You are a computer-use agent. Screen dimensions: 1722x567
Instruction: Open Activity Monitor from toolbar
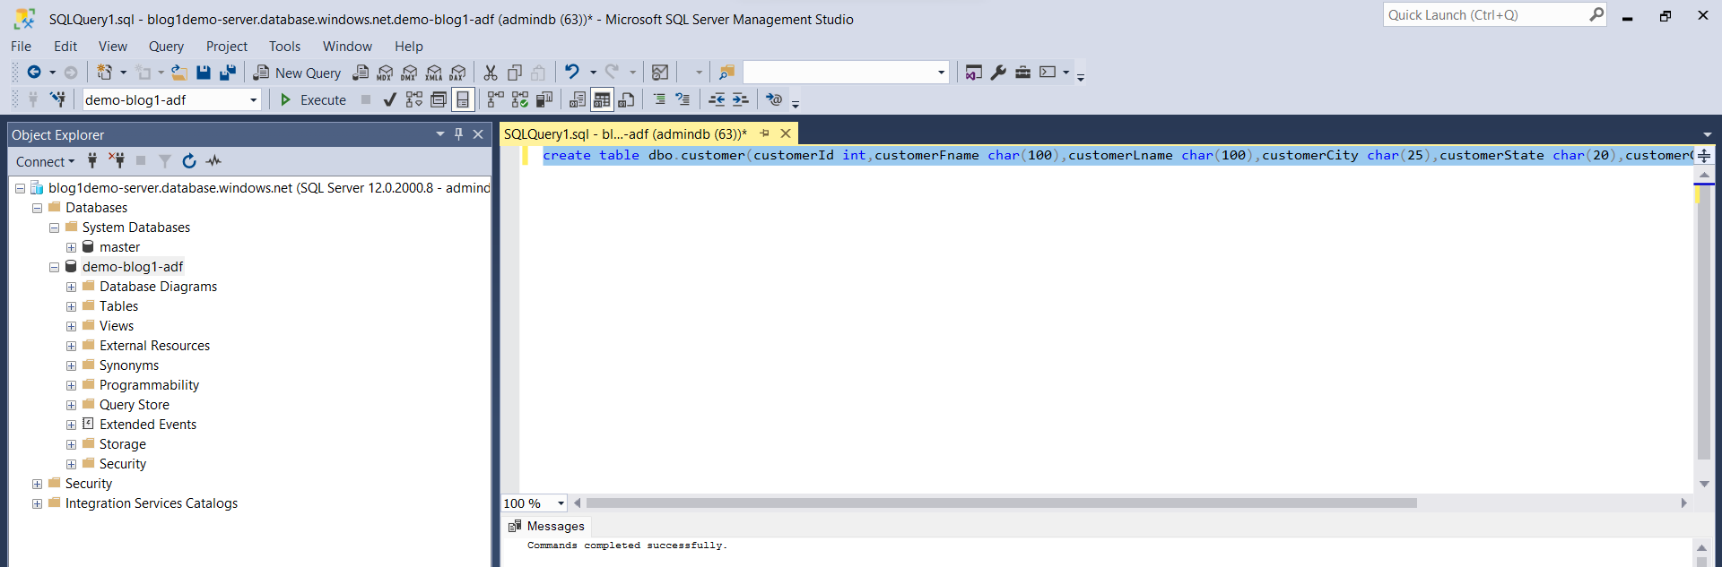[660, 73]
